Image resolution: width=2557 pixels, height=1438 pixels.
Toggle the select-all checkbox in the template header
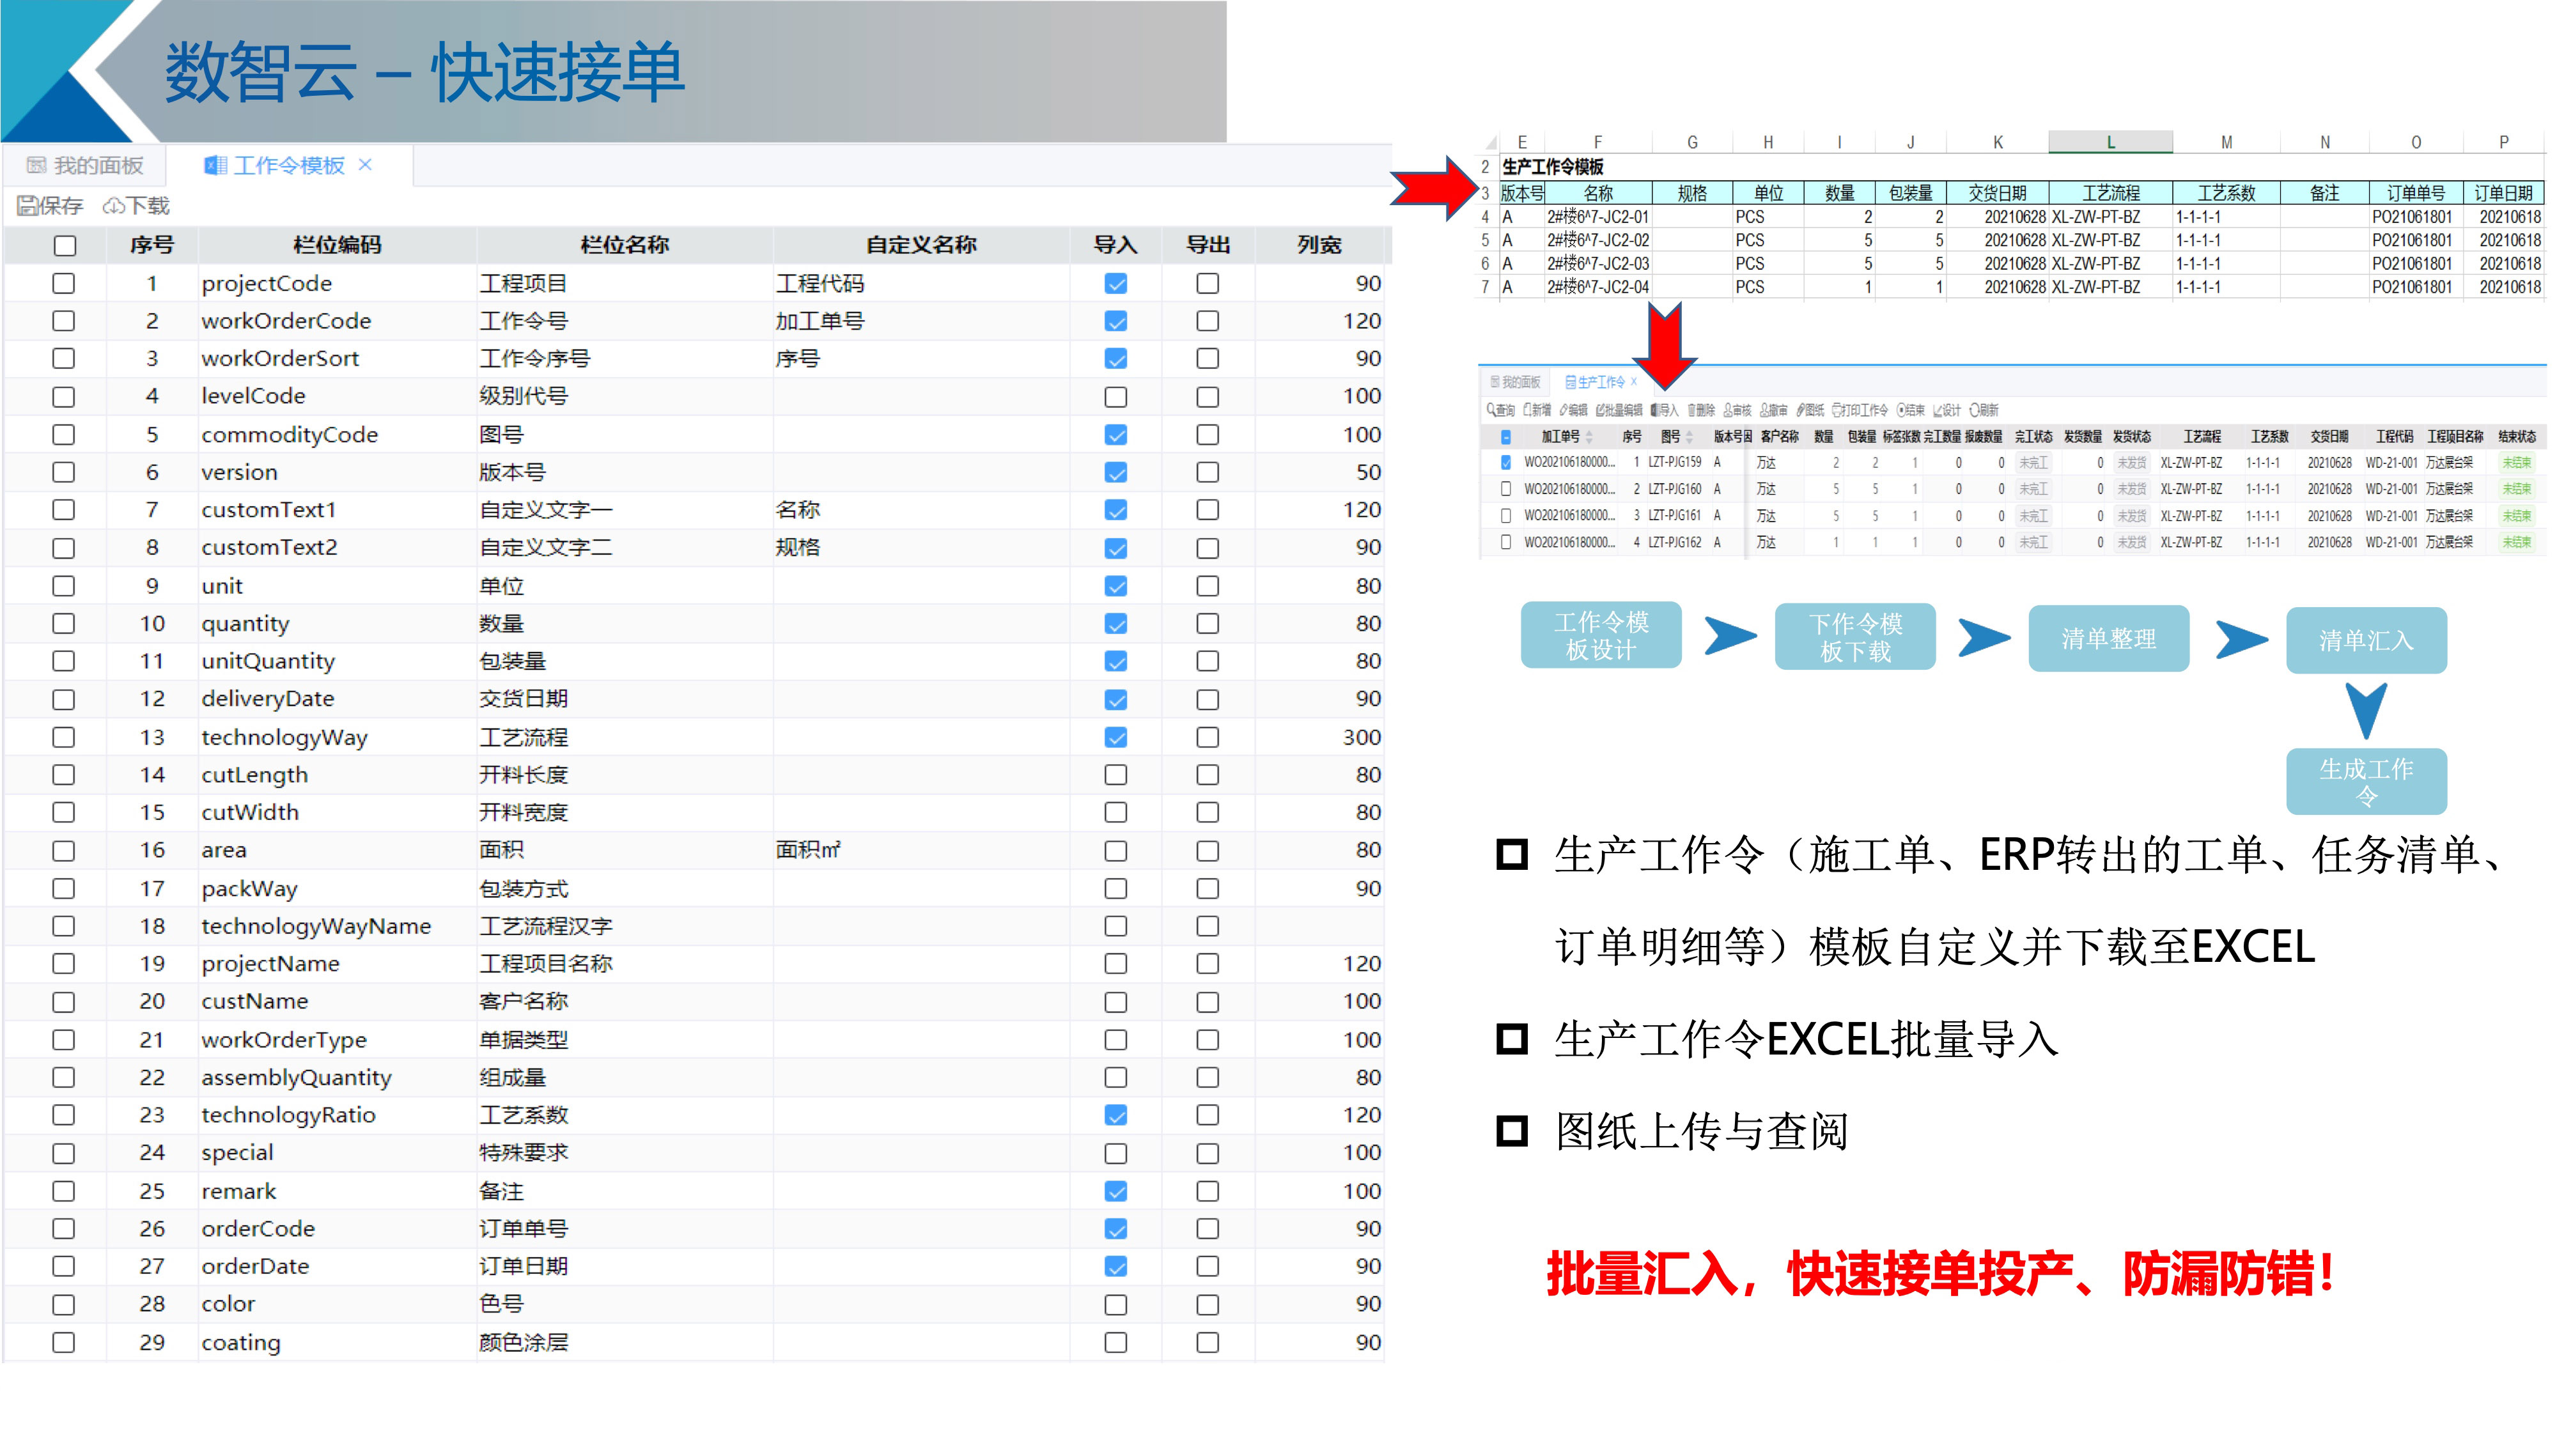point(65,245)
